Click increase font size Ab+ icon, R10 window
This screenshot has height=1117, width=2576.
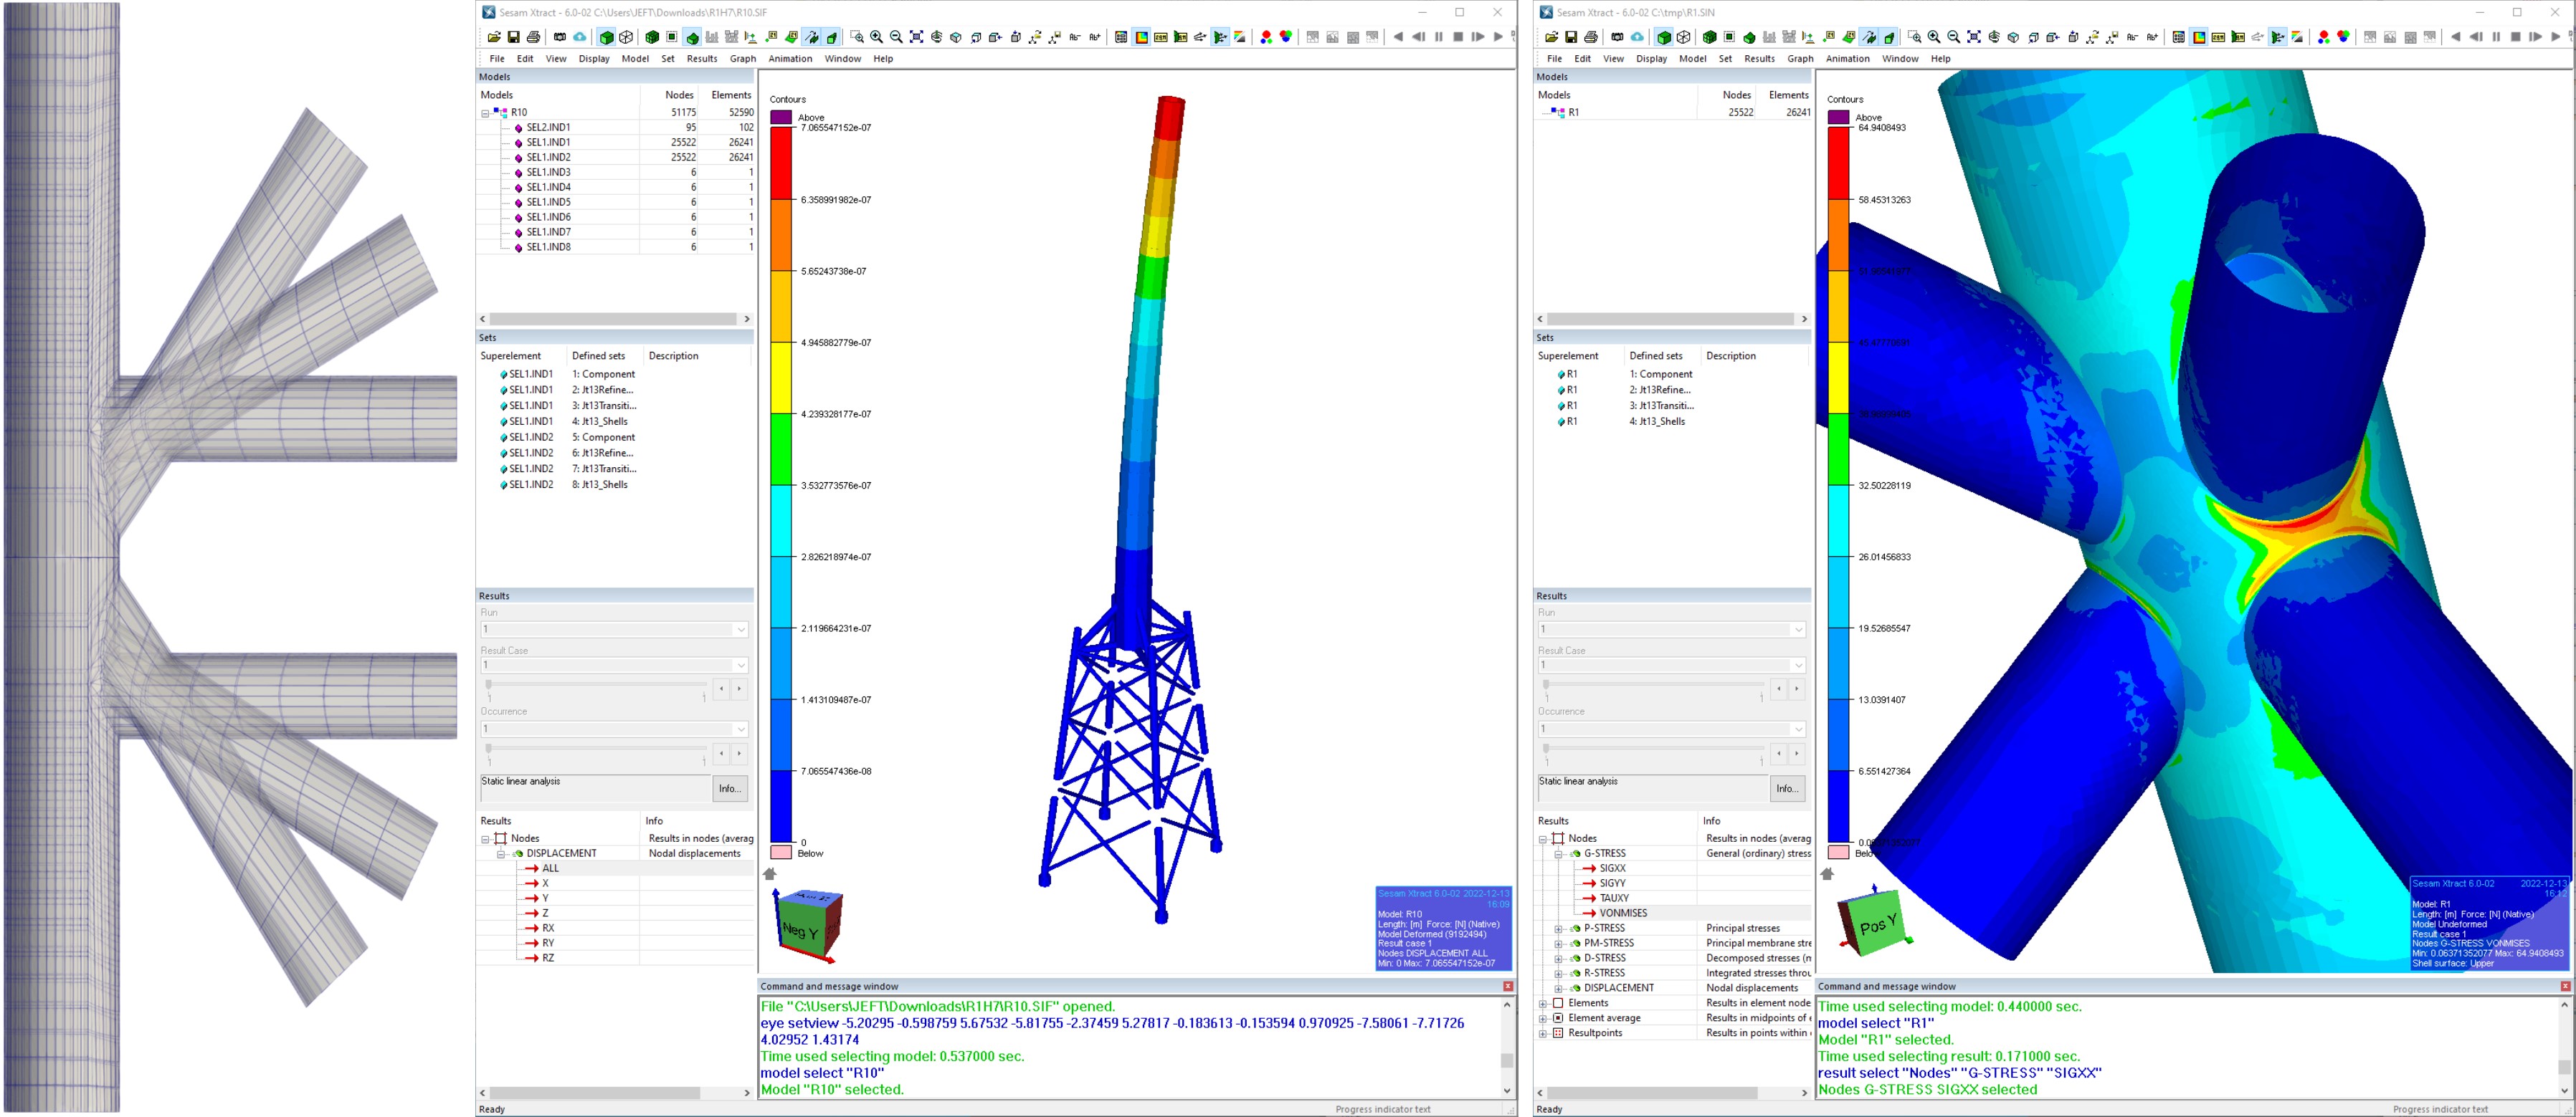[1095, 37]
